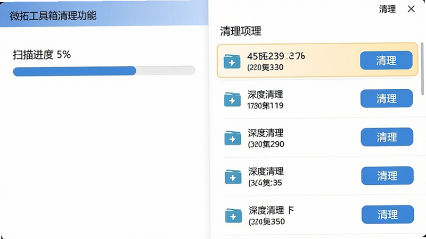Click 清理 button for (320 290 entry
Image resolution: width=426 pixels, height=239 pixels.
click(387, 137)
